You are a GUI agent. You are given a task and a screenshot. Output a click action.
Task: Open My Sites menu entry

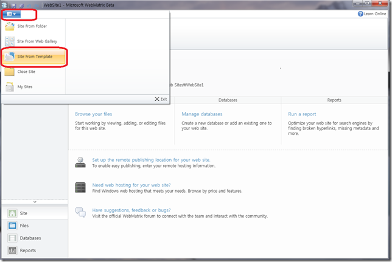point(34,87)
